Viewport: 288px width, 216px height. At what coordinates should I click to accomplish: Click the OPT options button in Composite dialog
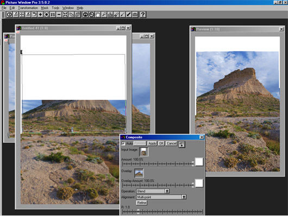point(181,144)
